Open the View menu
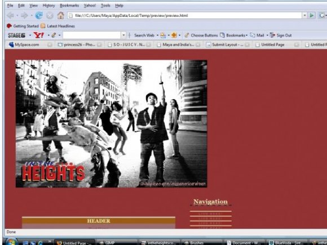The height and width of the screenshot is (245, 327). pos(33,6)
